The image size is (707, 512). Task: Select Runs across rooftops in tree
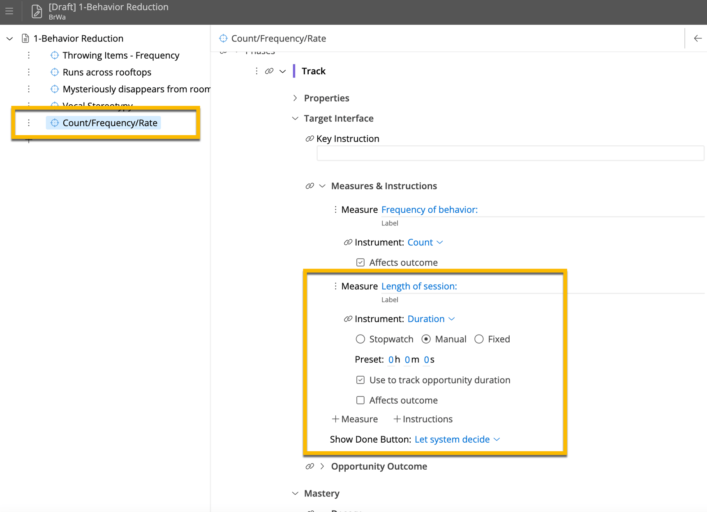(107, 72)
